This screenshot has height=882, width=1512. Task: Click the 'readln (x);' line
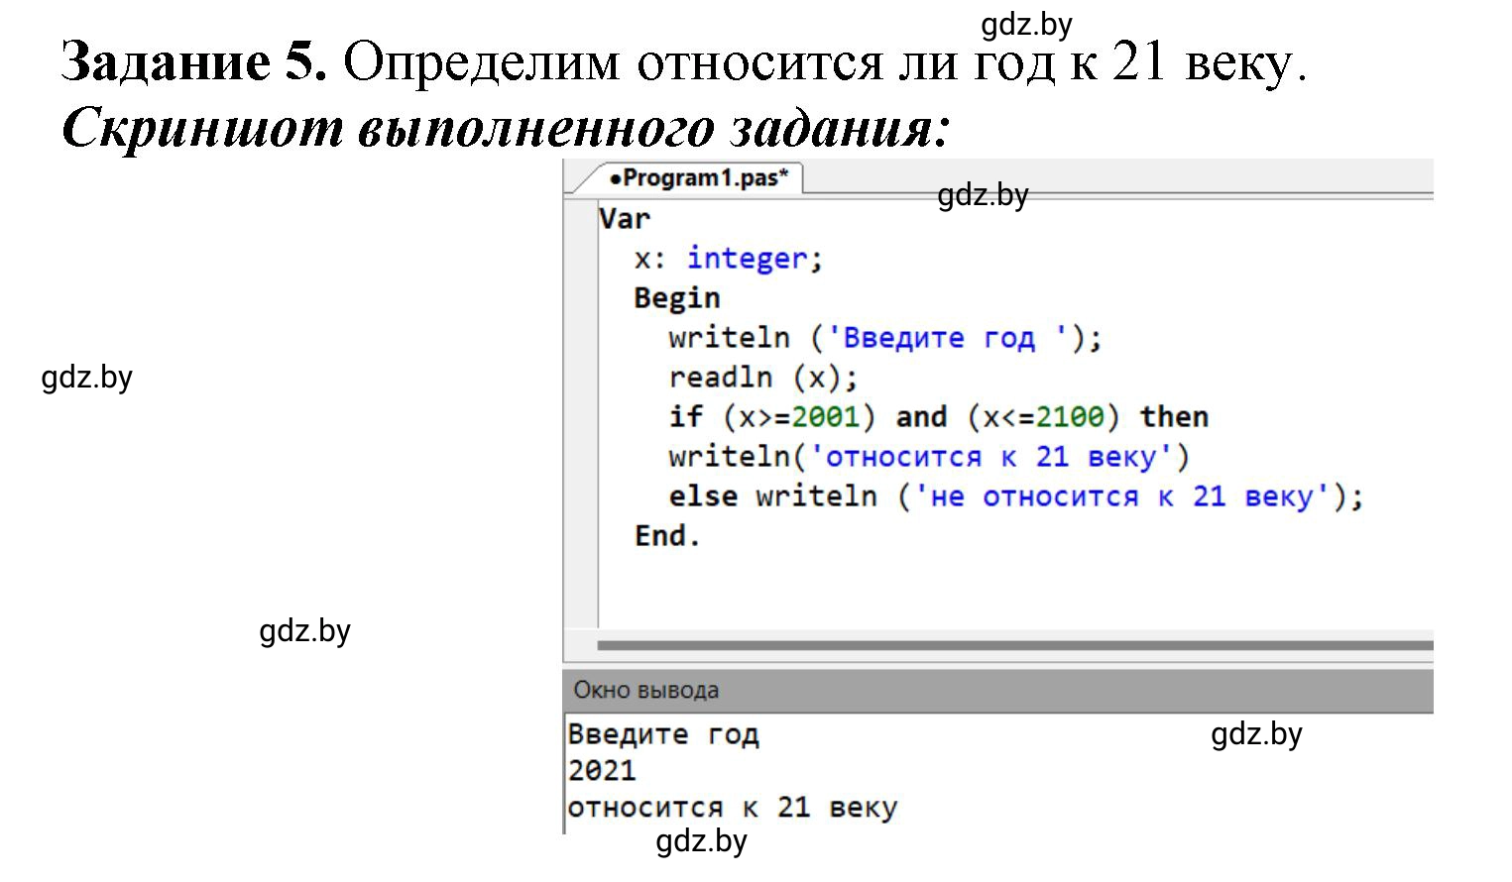[x=763, y=378]
